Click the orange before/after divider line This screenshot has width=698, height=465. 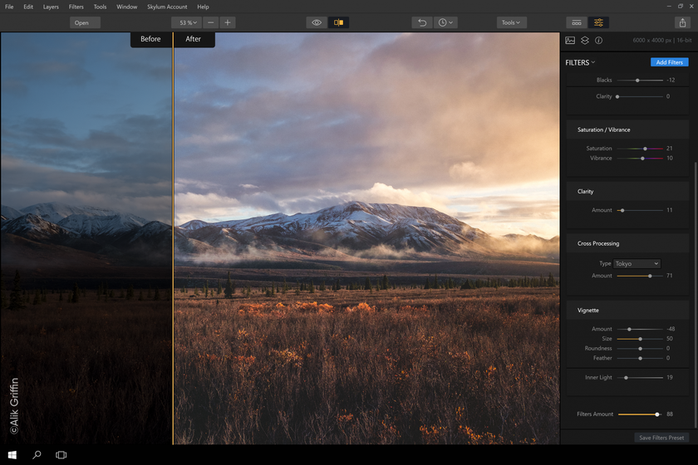click(173, 238)
